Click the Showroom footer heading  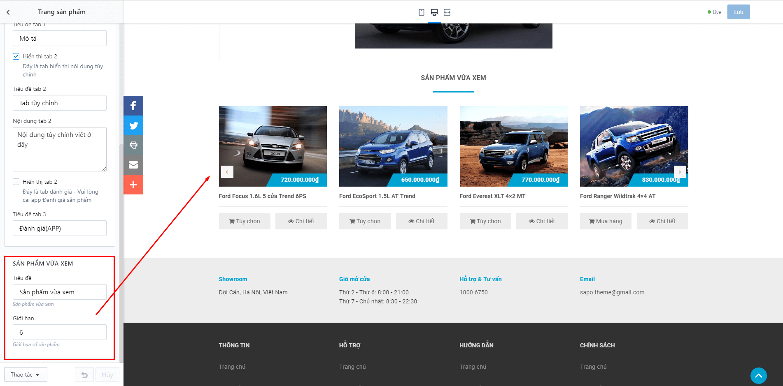coord(233,279)
